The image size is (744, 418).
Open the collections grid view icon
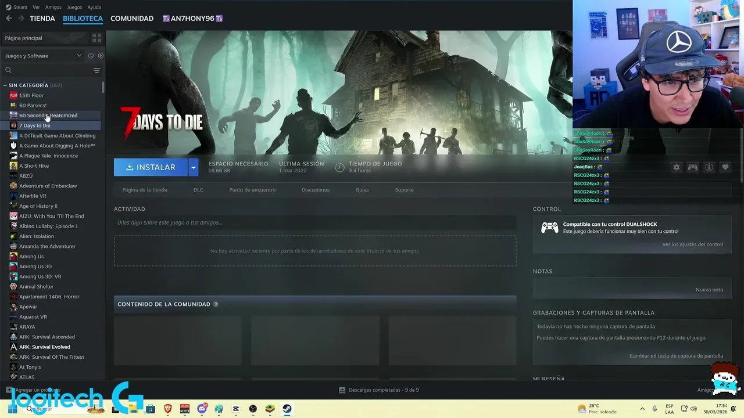click(x=96, y=38)
